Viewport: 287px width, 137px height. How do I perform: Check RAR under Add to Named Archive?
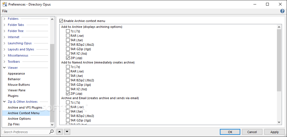point(68,71)
